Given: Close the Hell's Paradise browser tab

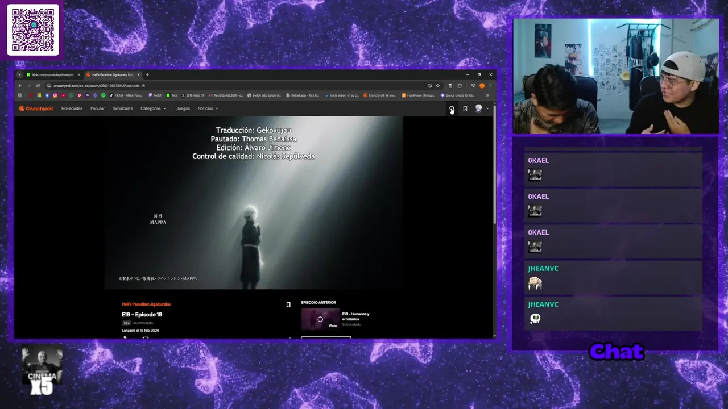Looking at the screenshot, I should pyautogui.click(x=139, y=75).
